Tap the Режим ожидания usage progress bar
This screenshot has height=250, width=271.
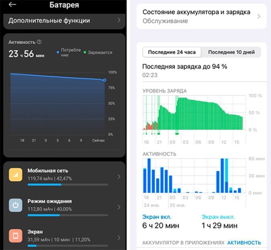pos(68,215)
